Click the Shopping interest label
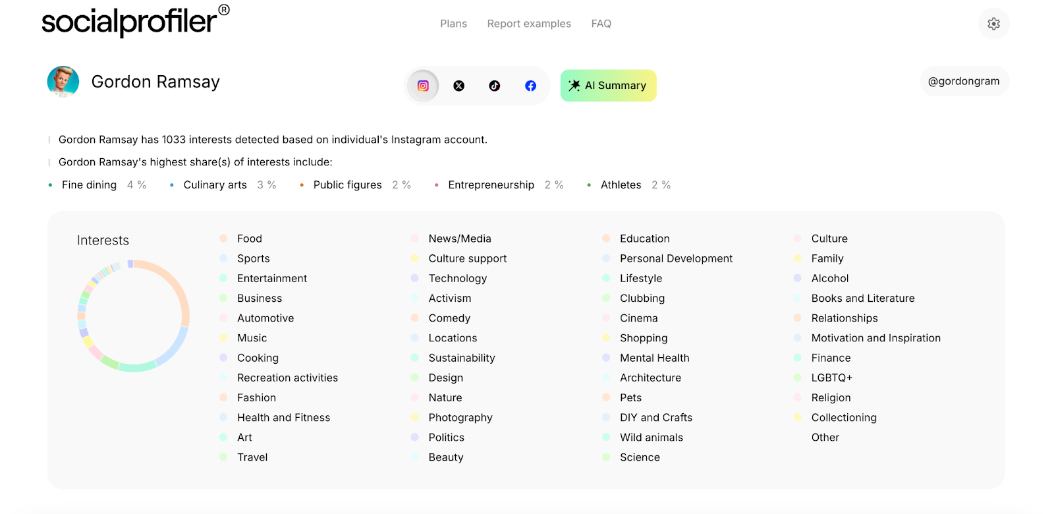This screenshot has height=514, width=1054. click(x=644, y=338)
